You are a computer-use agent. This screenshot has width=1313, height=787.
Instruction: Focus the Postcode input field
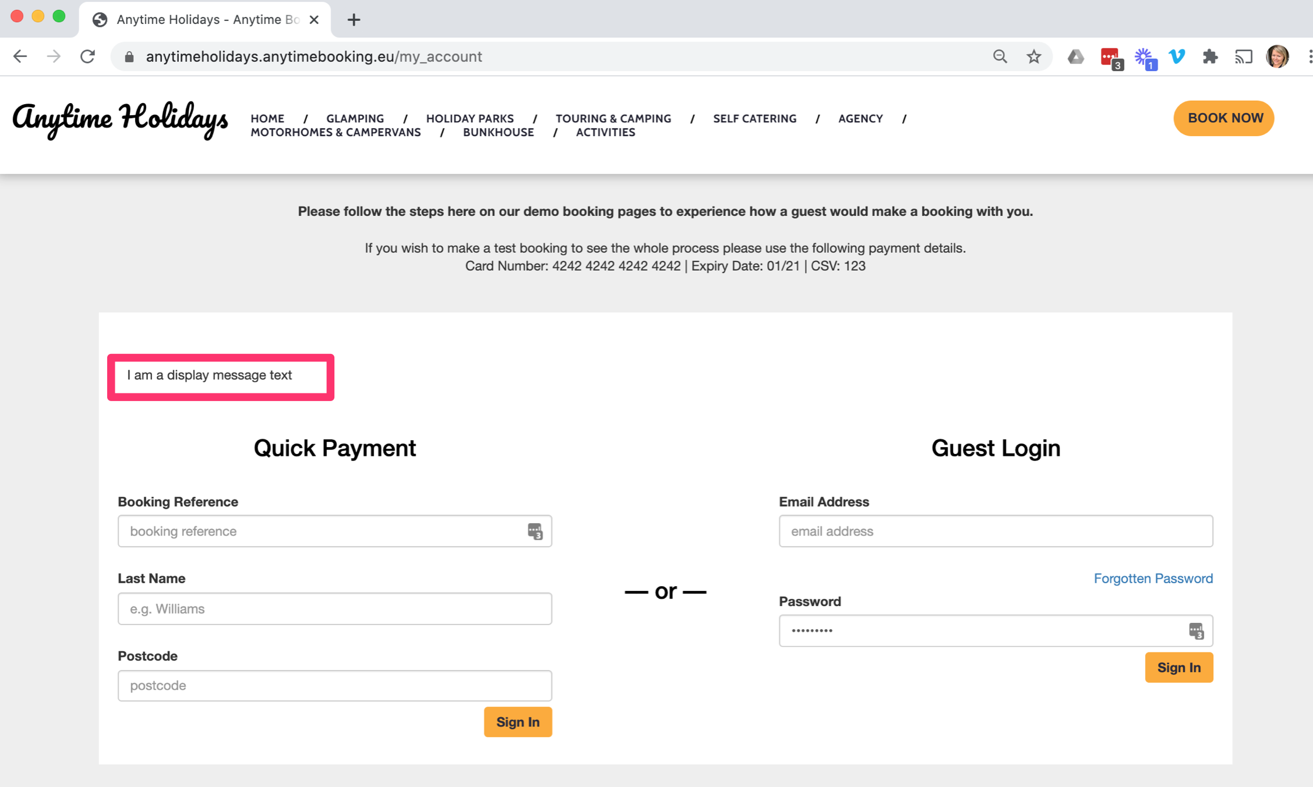[x=334, y=685]
